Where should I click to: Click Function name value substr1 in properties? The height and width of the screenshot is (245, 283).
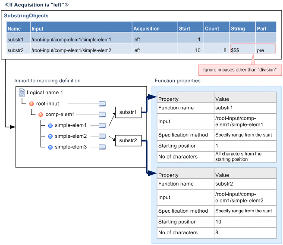[245, 108]
